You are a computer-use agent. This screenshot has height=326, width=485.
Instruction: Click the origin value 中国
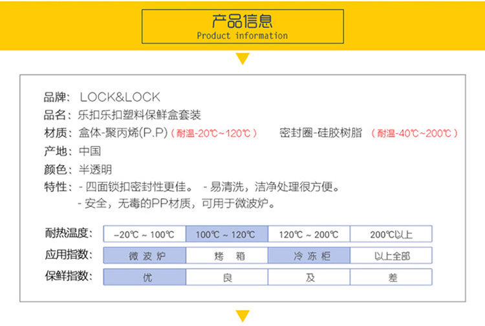coord(90,151)
